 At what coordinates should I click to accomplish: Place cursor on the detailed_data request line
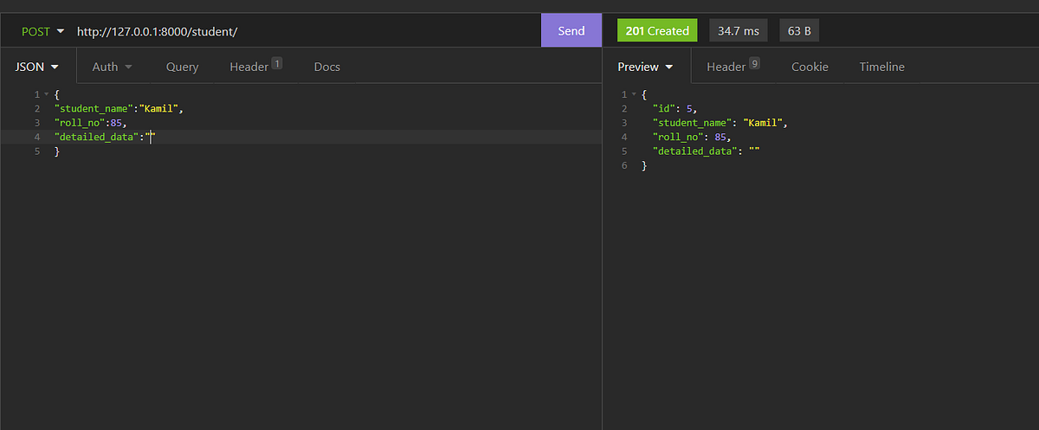[x=300, y=137]
